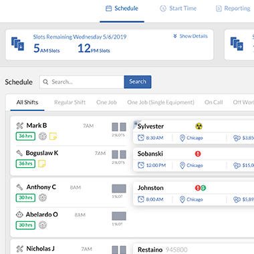The width and height of the screenshot is (254, 254).
Task: Open the Reporting tab
Action: [233, 9]
